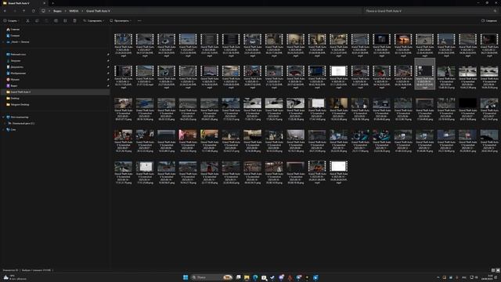The width and height of the screenshot is (501, 282).
Task: Click the search magnifier icon
Action: [x=495, y=11]
